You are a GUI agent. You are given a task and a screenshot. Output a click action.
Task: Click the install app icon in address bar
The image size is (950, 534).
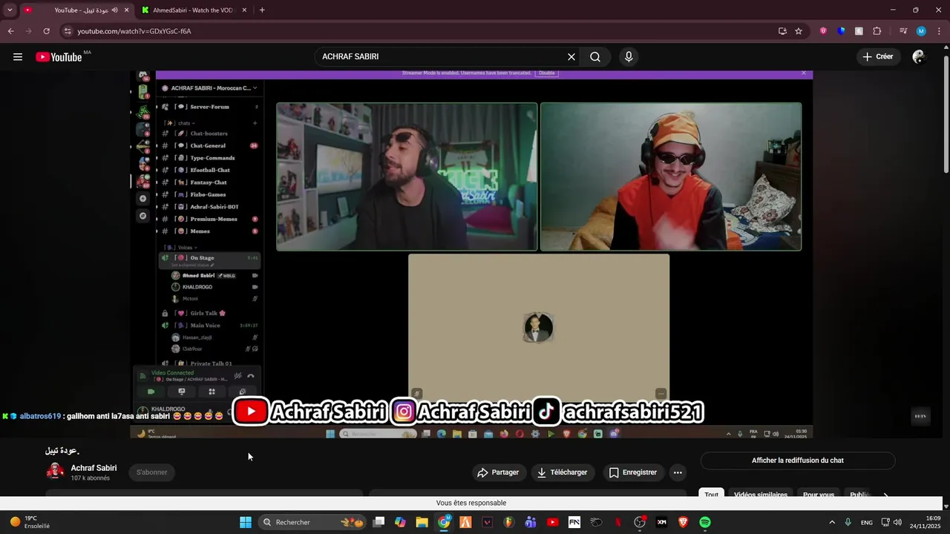tap(782, 31)
